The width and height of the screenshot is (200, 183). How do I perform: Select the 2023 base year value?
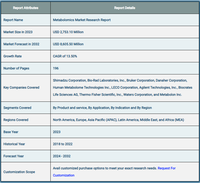57,132
